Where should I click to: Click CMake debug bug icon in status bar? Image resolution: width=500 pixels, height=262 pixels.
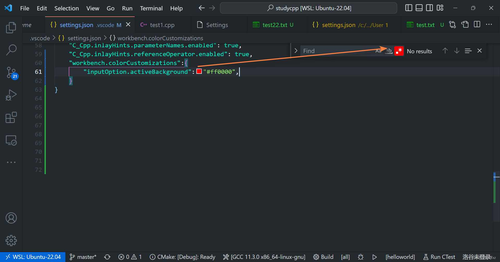361,257
